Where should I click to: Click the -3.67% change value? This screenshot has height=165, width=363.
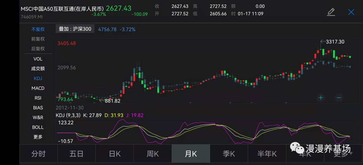click(99, 14)
